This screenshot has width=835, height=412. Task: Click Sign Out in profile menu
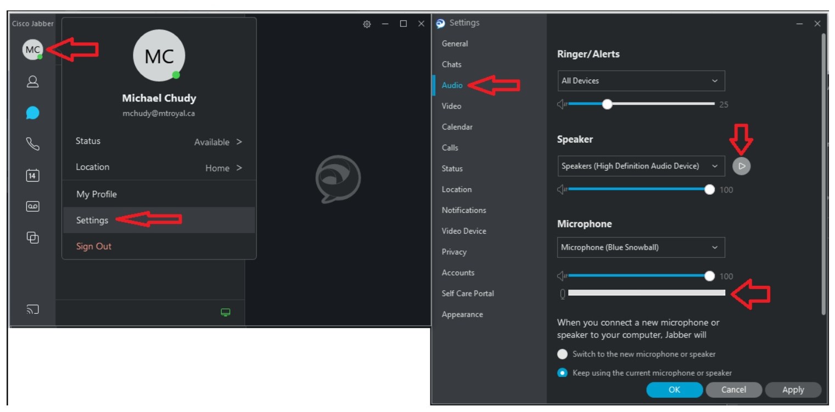pyautogui.click(x=94, y=246)
